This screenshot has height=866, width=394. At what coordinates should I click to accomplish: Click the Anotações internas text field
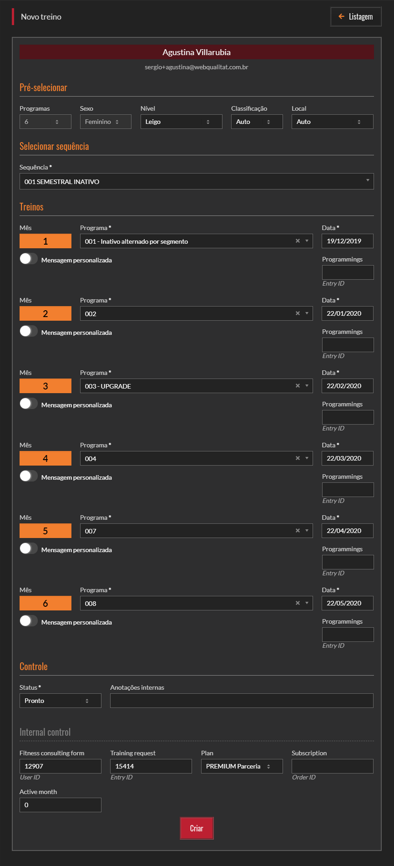[x=242, y=701]
